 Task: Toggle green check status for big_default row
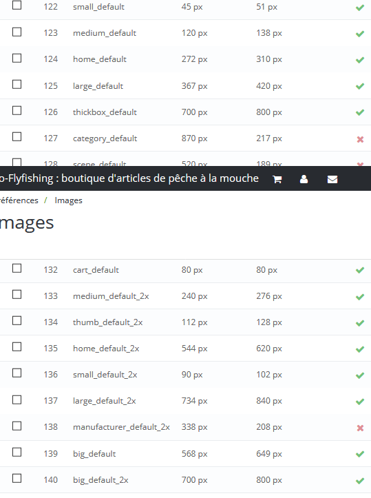360,454
